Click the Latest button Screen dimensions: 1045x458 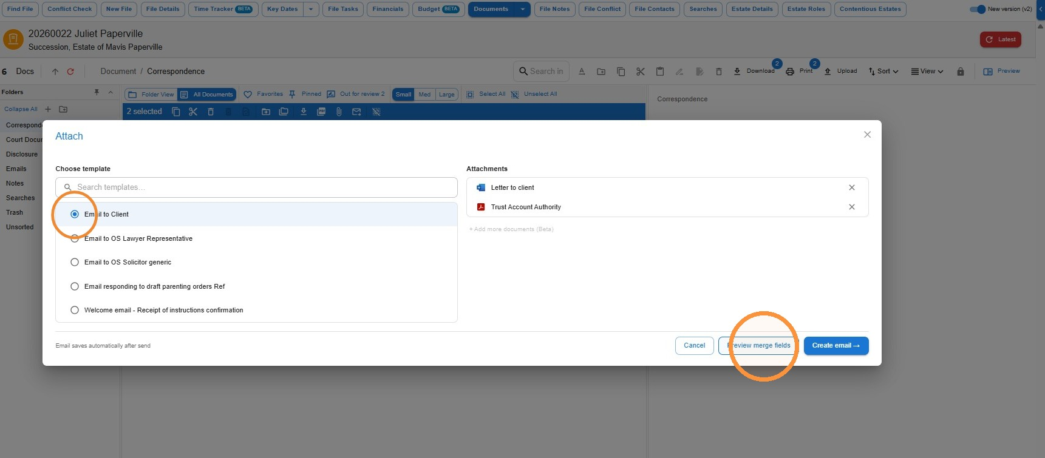point(1000,39)
